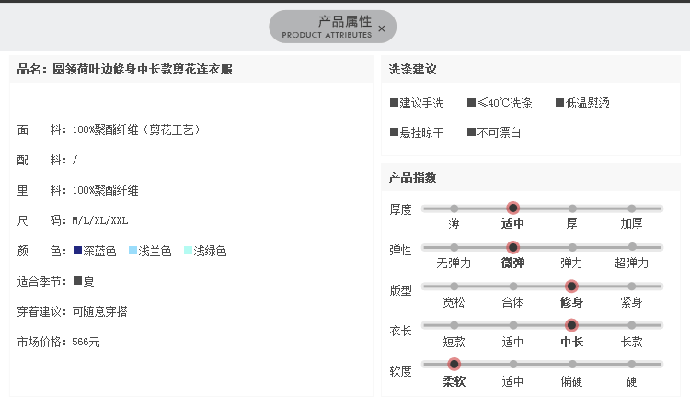Click the 版型 row label
The image size is (690, 405).
(x=400, y=290)
